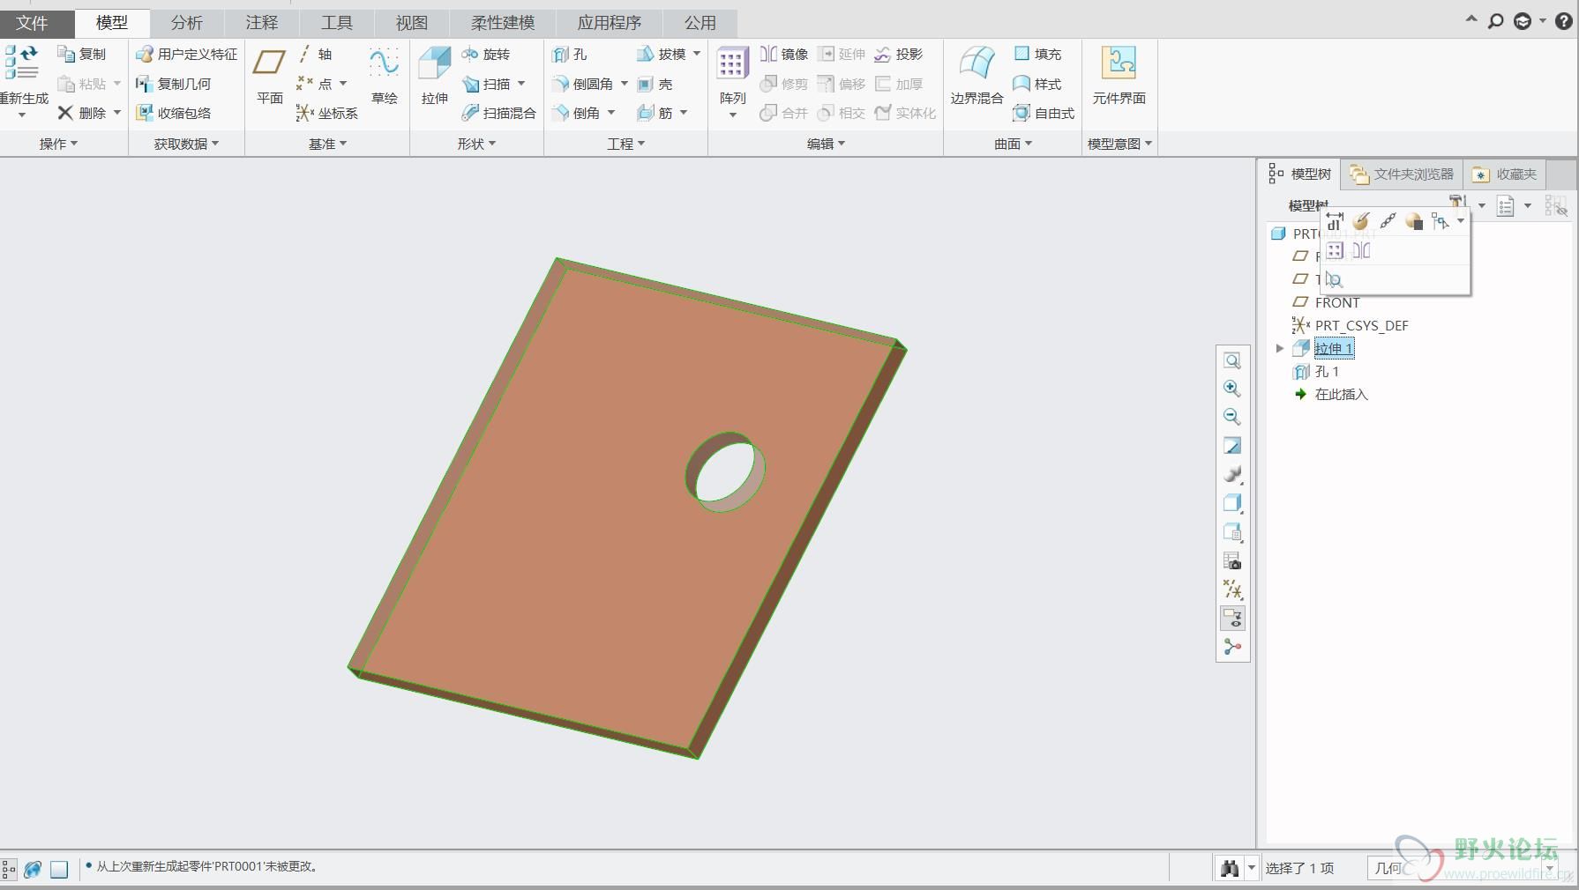Open the 文件 menu
Viewport: 1579px width, 890px height.
32,23
